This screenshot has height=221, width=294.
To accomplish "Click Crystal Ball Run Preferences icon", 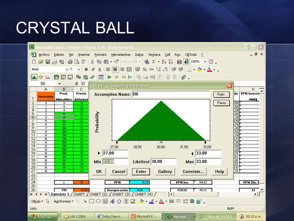I will [x=101, y=77].
